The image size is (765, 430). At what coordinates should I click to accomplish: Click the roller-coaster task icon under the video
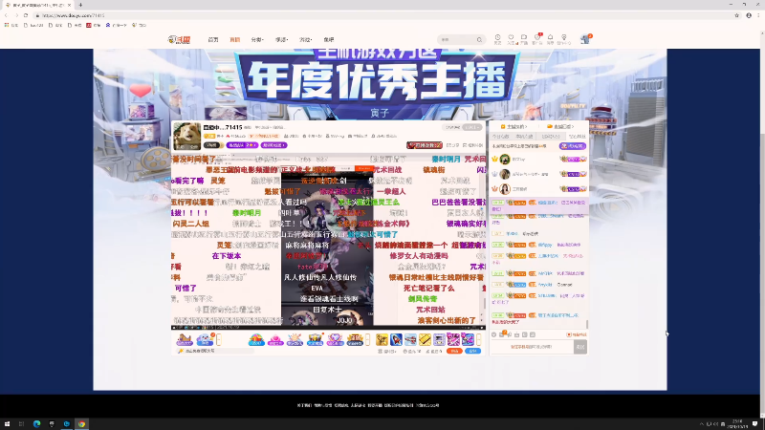(185, 339)
